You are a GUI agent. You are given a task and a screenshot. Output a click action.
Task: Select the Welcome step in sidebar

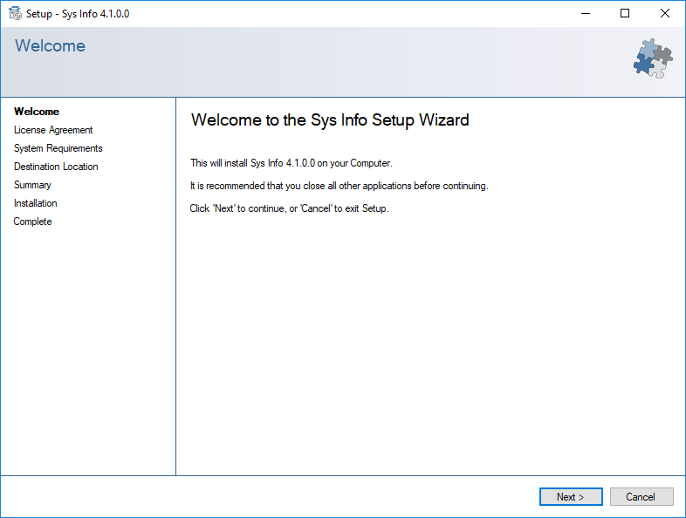tap(37, 112)
